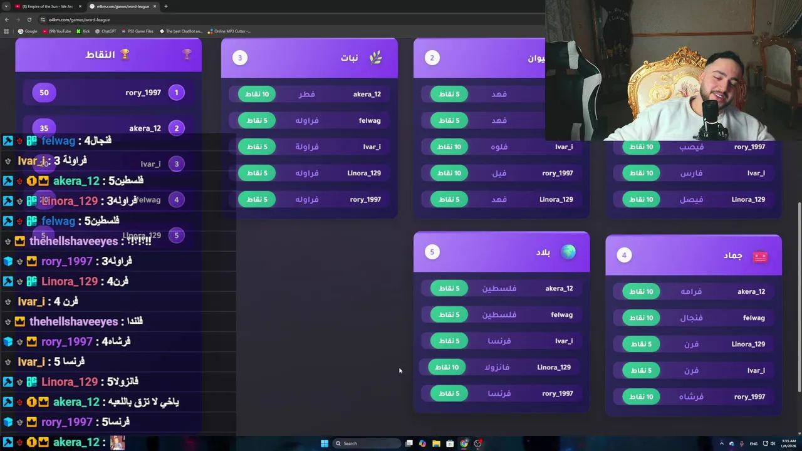Click the number 4 badge on جماد card
802x451 pixels.
pos(623,255)
